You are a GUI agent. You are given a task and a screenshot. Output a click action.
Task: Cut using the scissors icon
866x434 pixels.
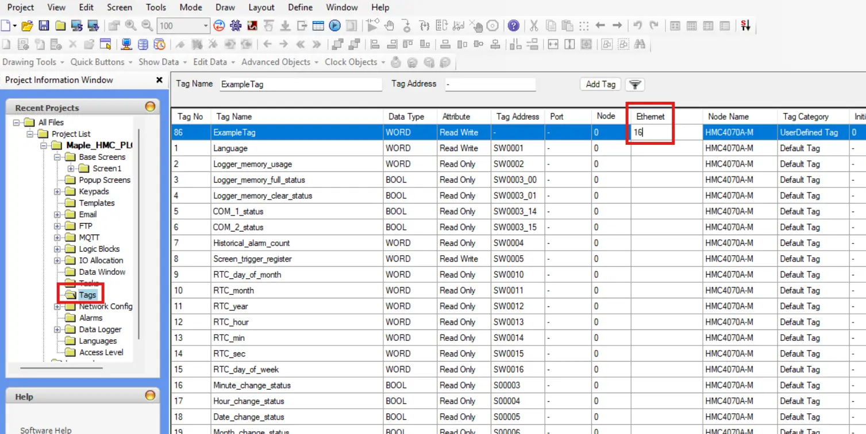[x=534, y=25]
